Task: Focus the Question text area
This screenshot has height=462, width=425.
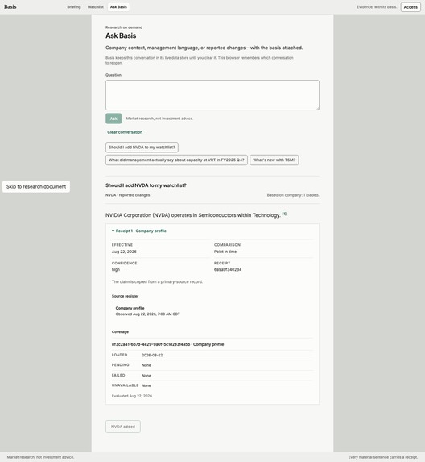Action: [212, 95]
